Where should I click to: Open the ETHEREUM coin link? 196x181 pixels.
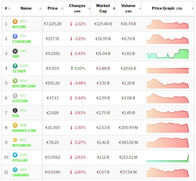click(21, 42)
